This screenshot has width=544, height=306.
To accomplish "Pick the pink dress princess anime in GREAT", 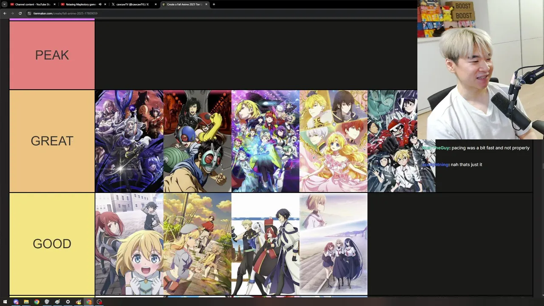I will coord(333,141).
